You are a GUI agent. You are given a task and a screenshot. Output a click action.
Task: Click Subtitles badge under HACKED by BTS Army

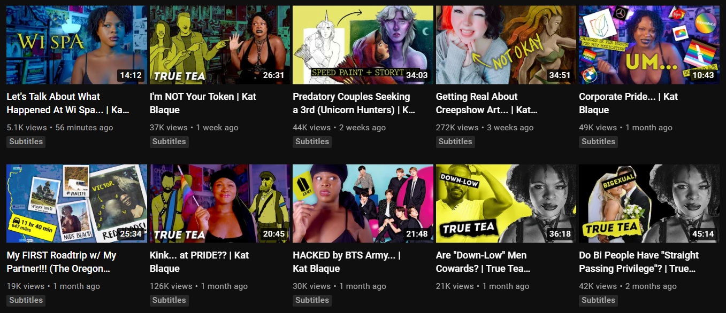[312, 300]
